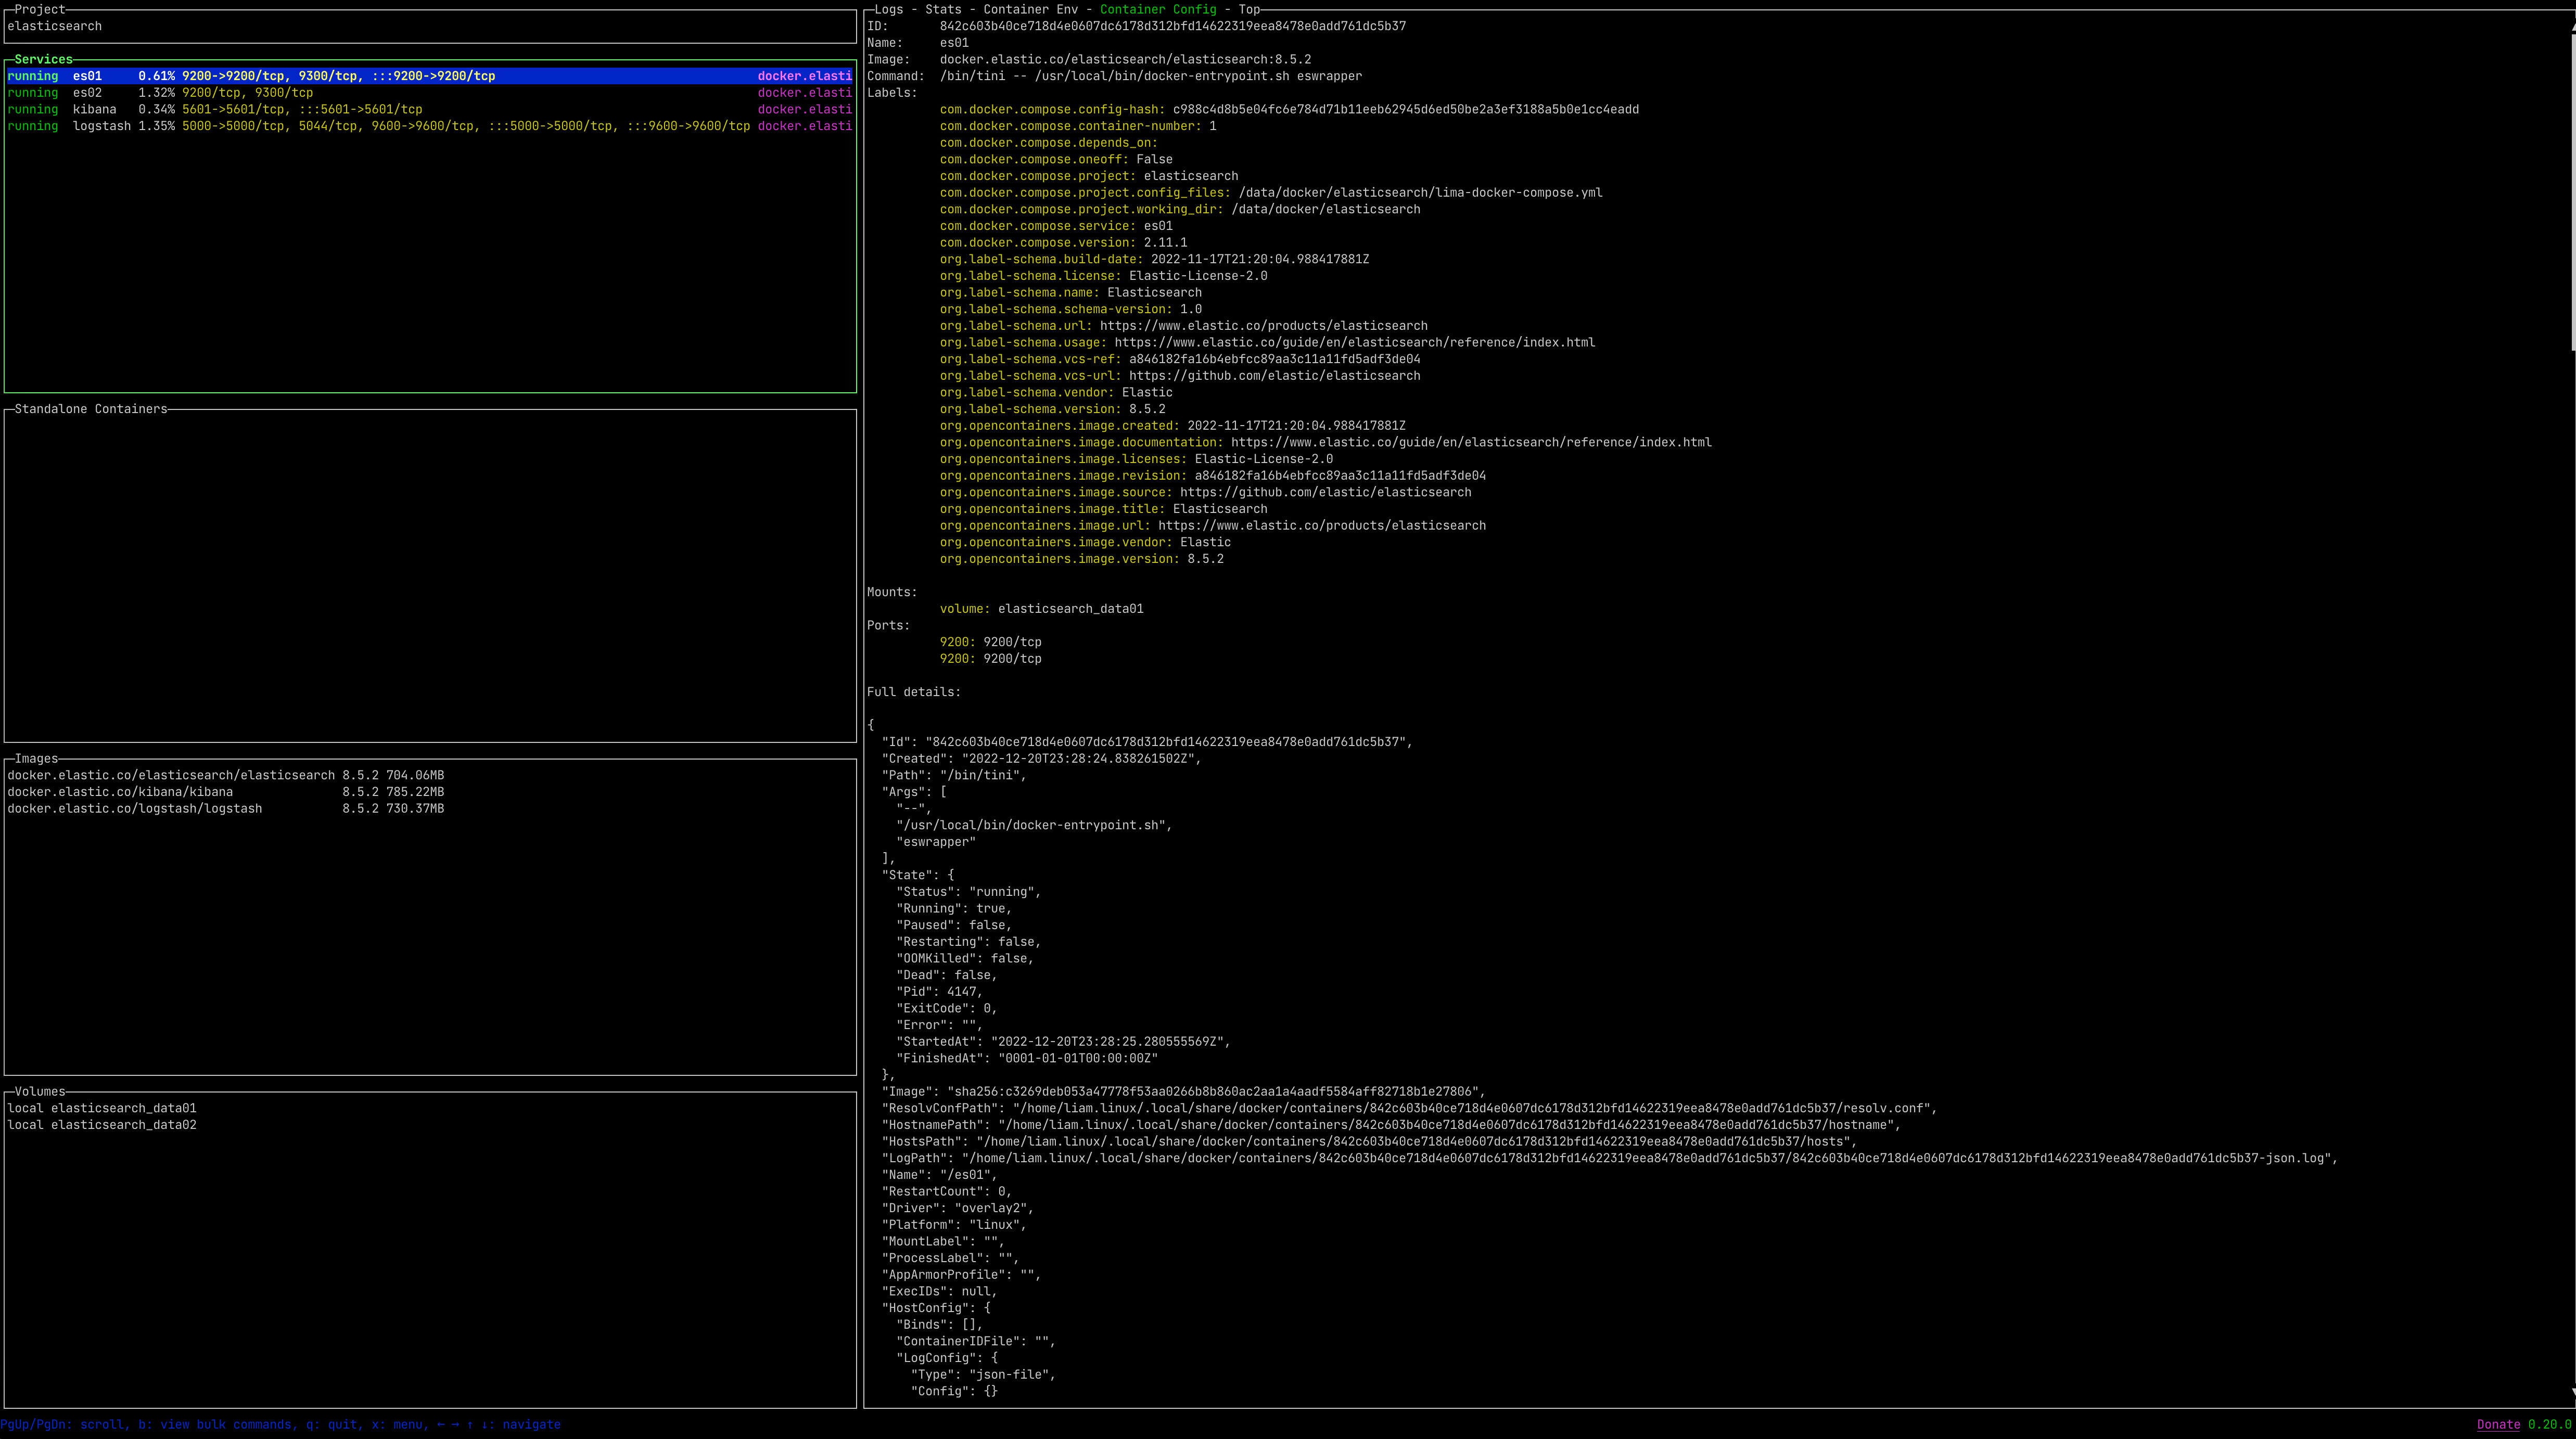Viewport: 2576px width, 1439px height.
Task: Click the Donate link
Action: [x=2498, y=1424]
